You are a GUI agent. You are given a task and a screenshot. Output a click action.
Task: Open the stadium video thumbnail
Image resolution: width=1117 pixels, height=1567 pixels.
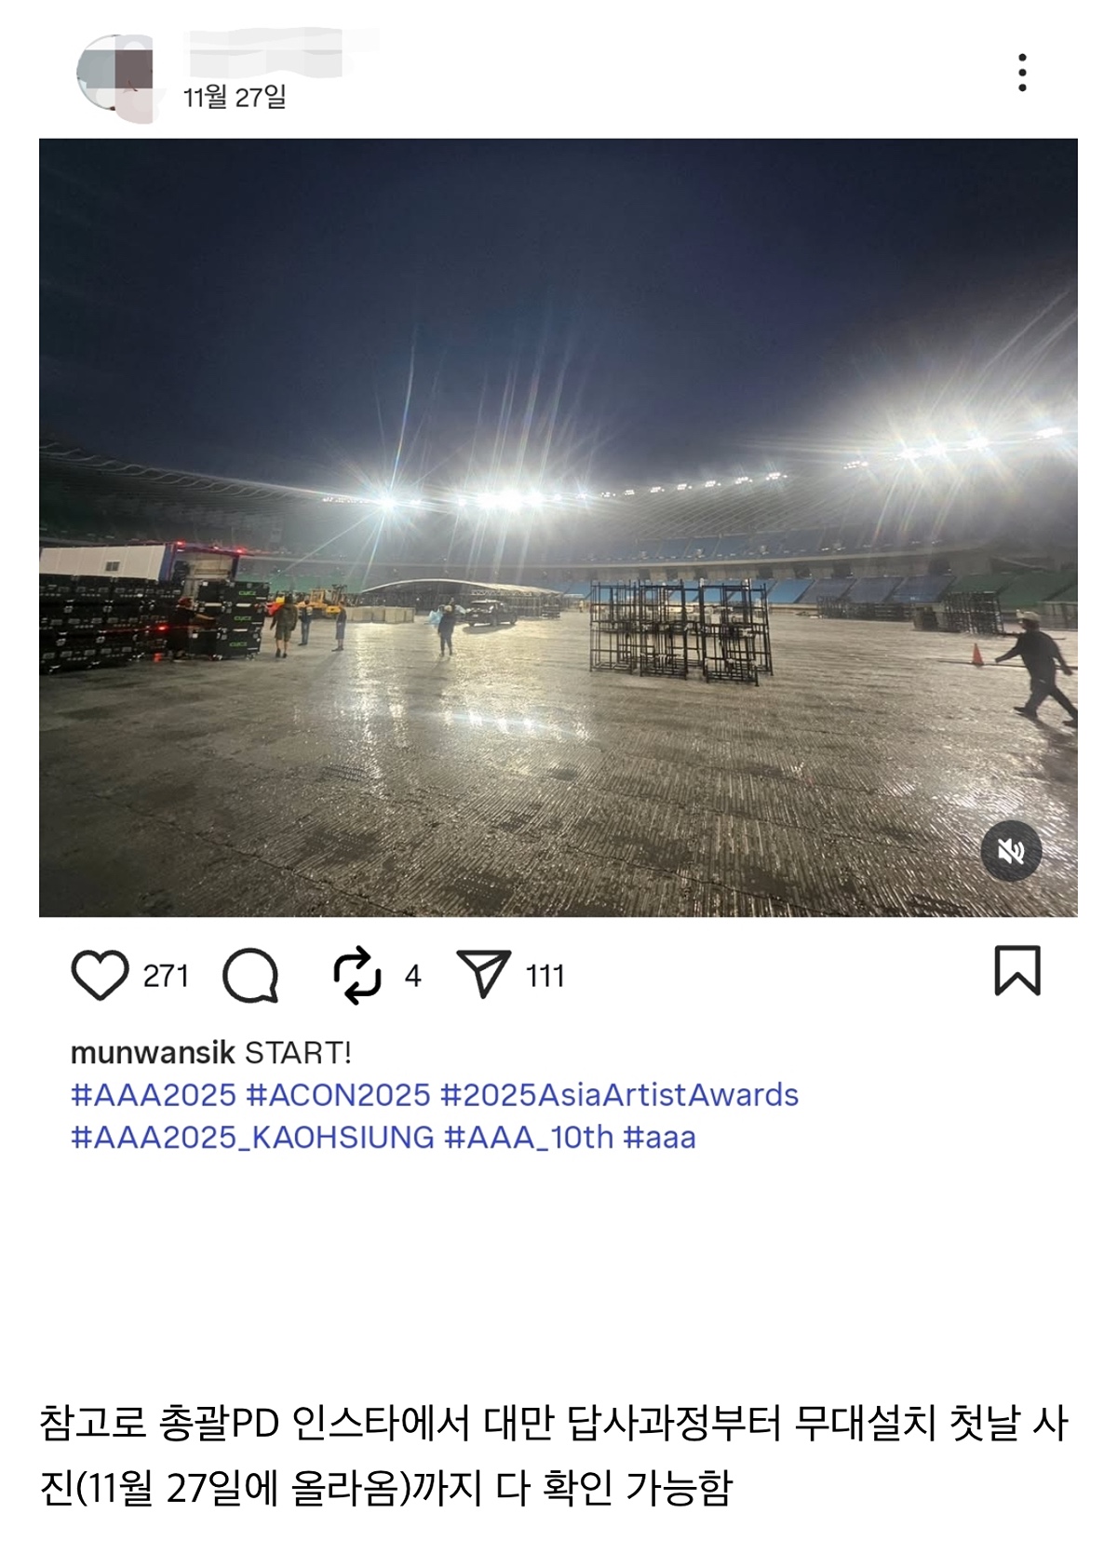tap(558, 528)
